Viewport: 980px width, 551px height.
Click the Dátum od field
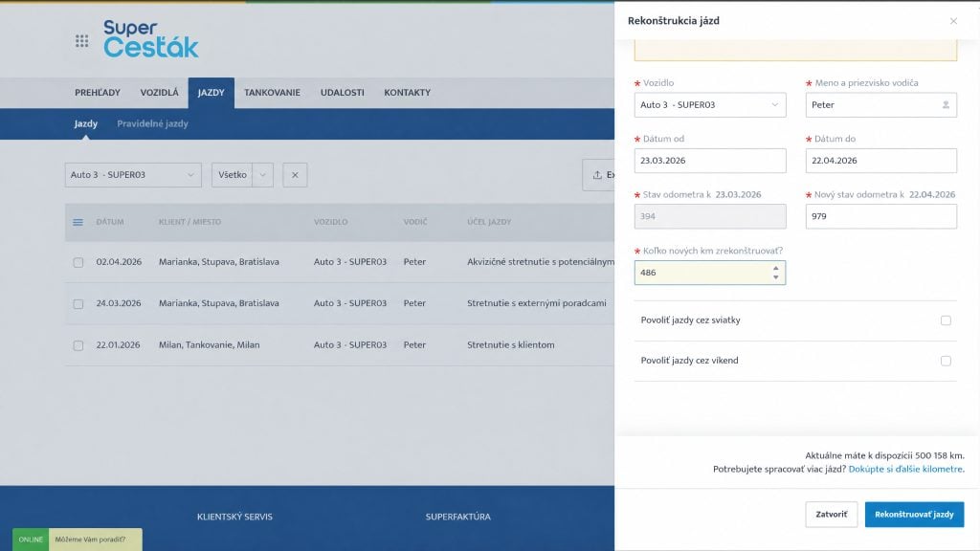pyautogui.click(x=710, y=161)
